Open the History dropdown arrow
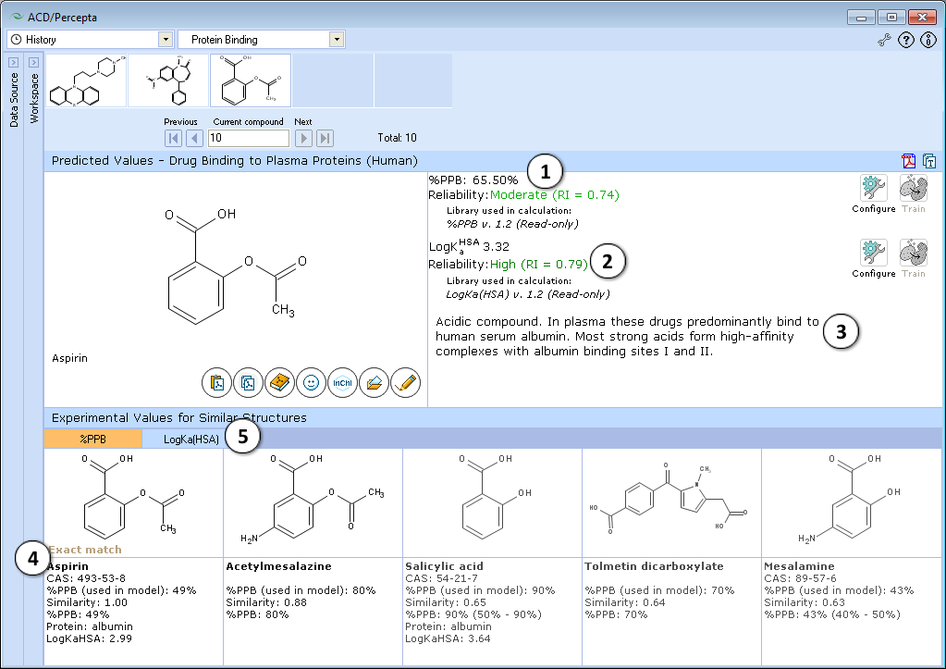The height and width of the screenshot is (669, 946). 166,40
